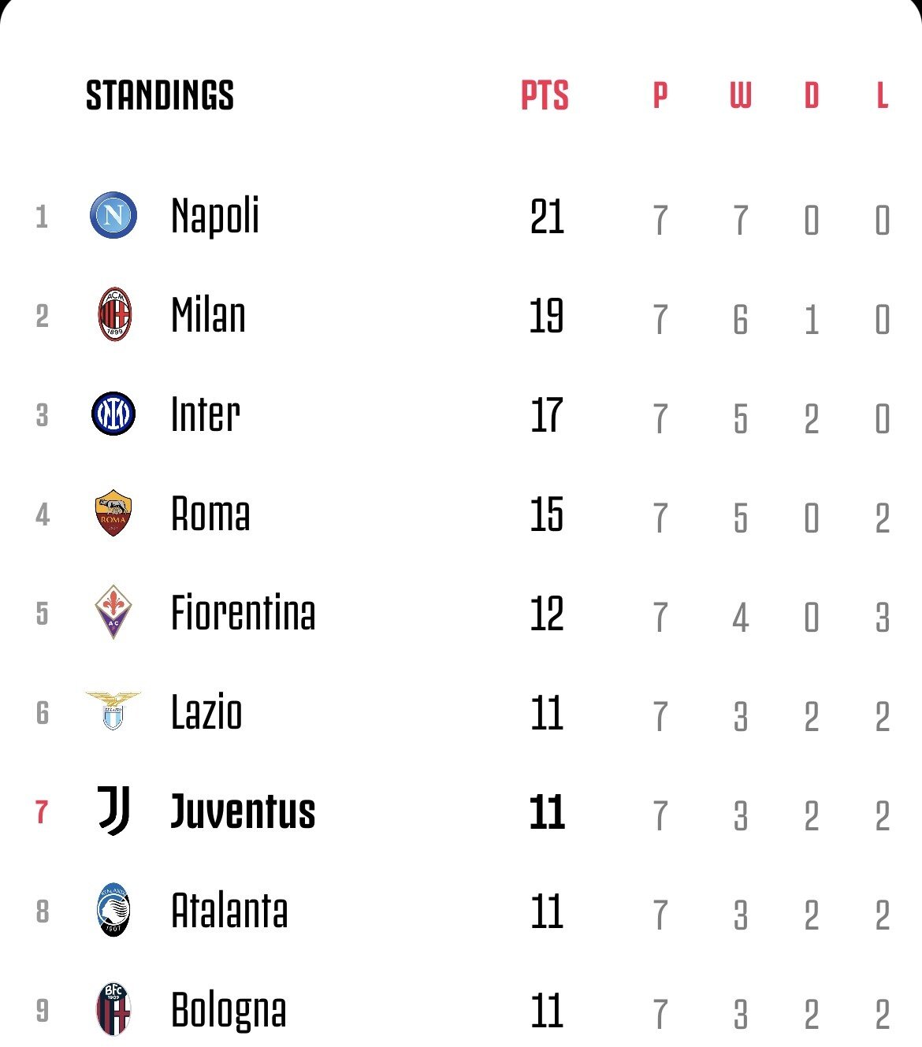The image size is (922, 1047).
Task: Select the P played column header
Action: click(x=660, y=95)
